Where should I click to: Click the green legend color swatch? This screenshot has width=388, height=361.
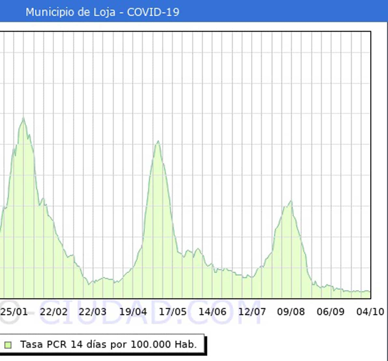(8, 345)
